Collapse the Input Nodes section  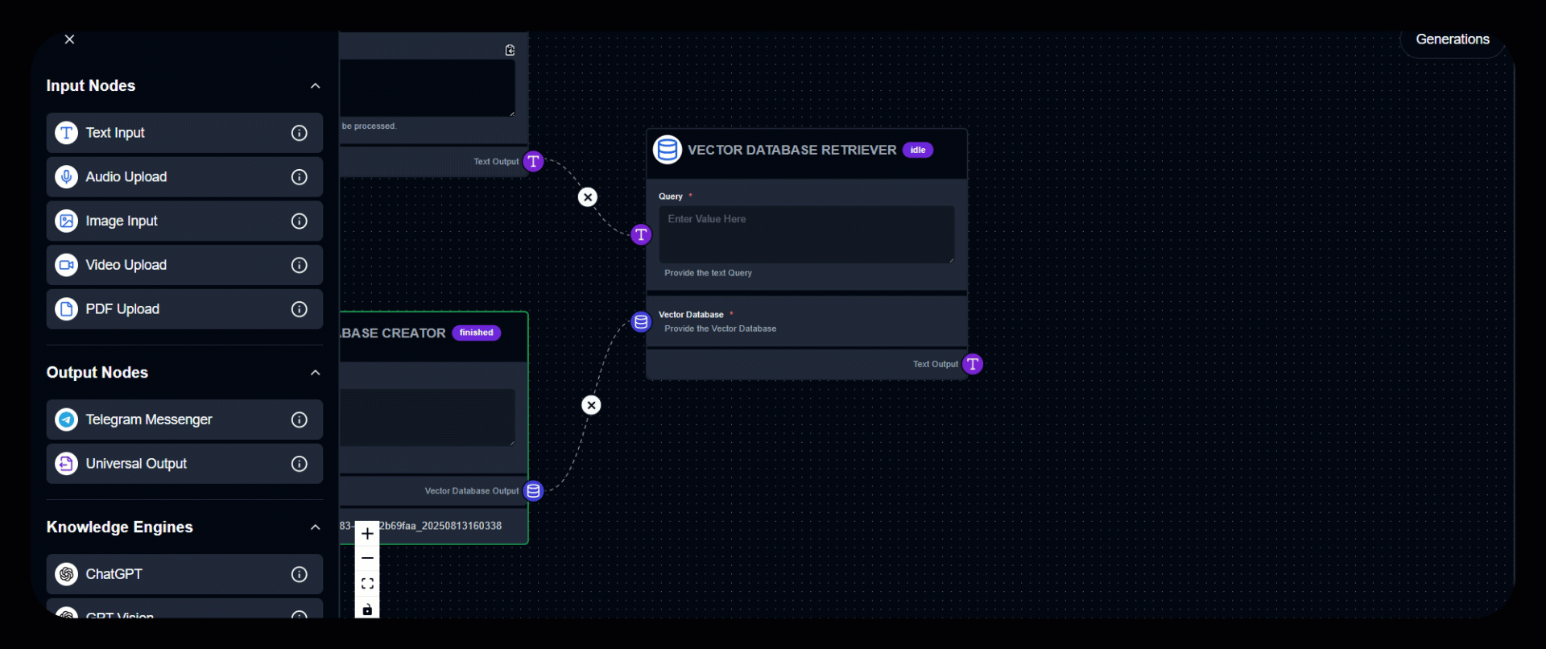(315, 86)
